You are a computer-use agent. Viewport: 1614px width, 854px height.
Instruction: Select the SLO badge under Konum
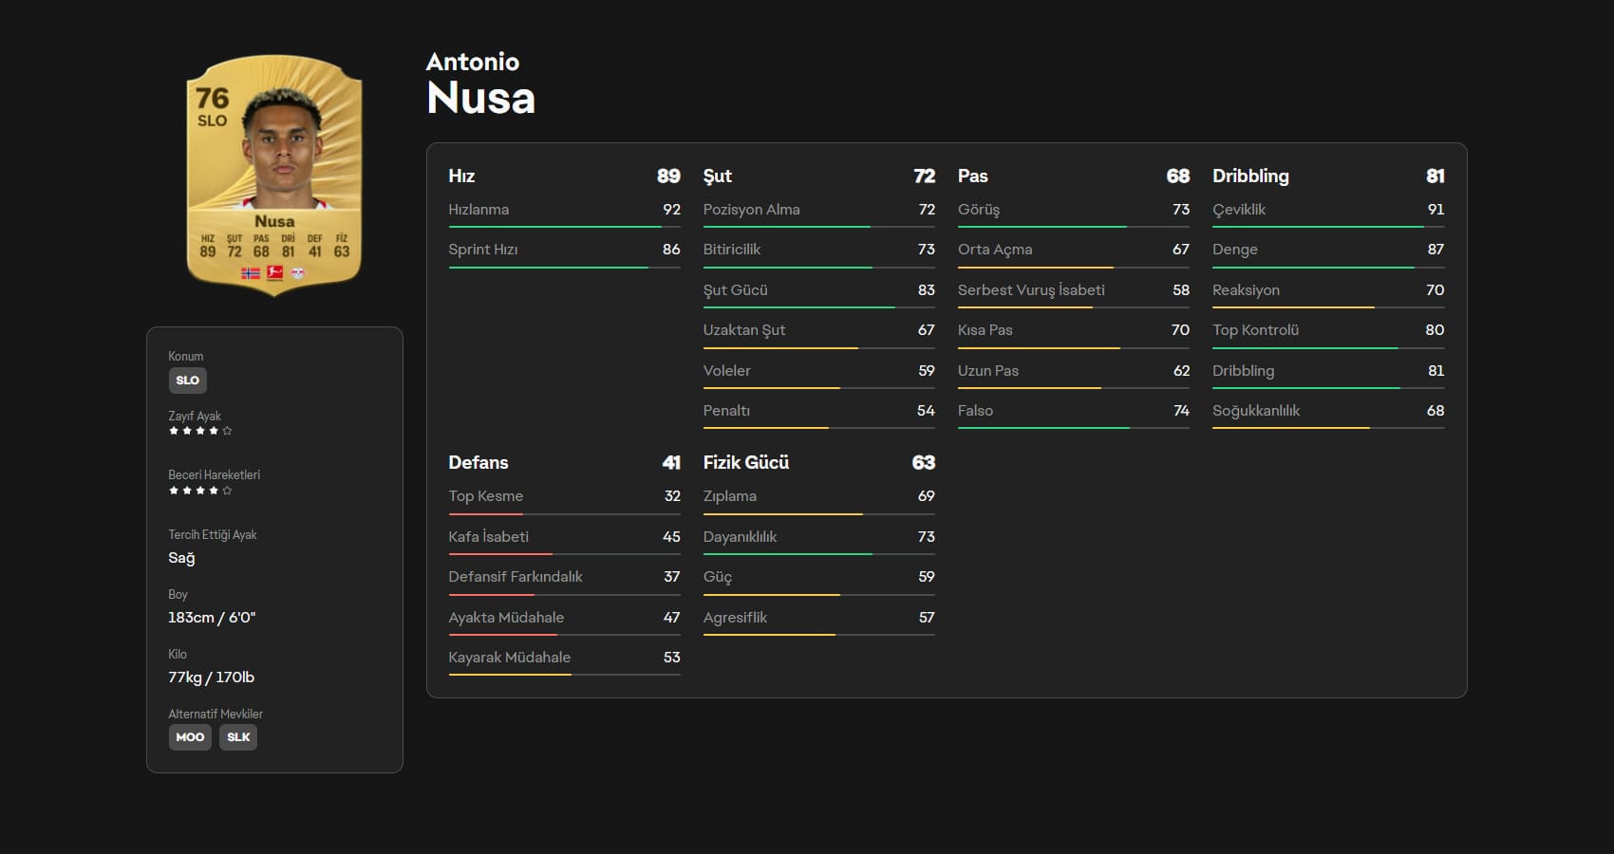pos(187,381)
